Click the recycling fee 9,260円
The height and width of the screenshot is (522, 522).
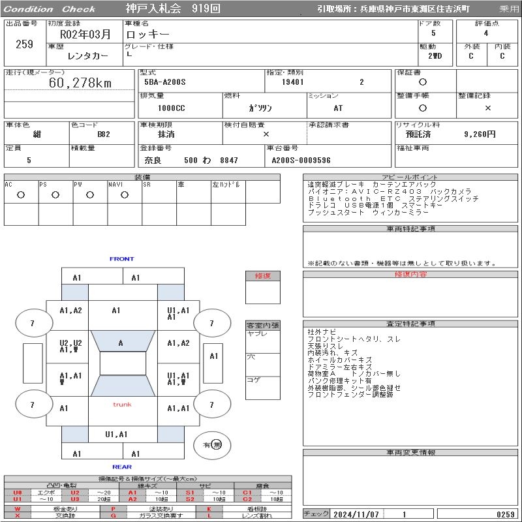tap(480, 134)
